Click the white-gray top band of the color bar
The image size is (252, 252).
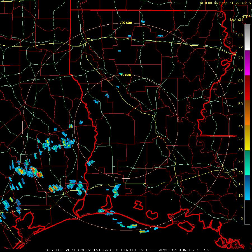(x=247, y=38)
